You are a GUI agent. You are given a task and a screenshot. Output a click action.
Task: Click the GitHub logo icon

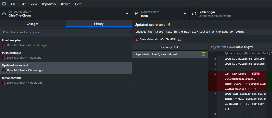[4, 4]
